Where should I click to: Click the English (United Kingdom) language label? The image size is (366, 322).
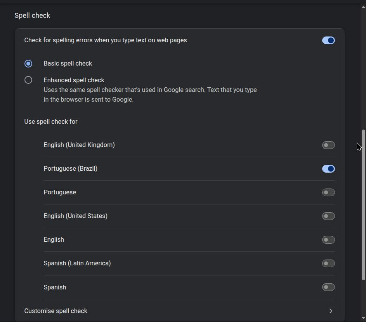79,145
